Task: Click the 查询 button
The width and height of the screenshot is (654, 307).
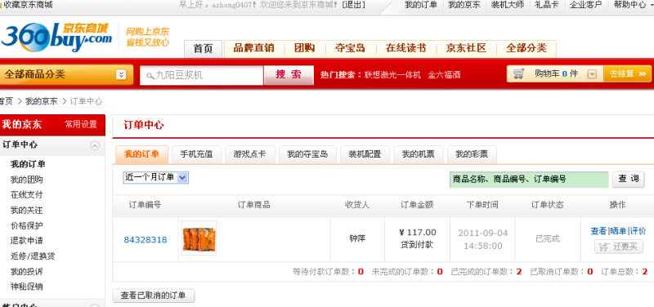Action: point(629,180)
